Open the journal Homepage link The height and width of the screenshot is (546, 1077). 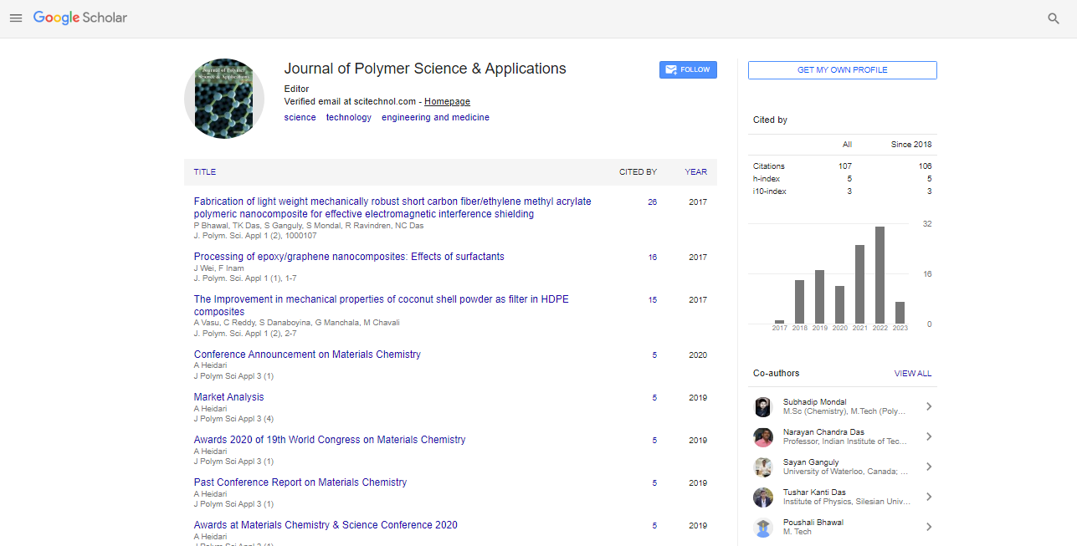(x=447, y=102)
